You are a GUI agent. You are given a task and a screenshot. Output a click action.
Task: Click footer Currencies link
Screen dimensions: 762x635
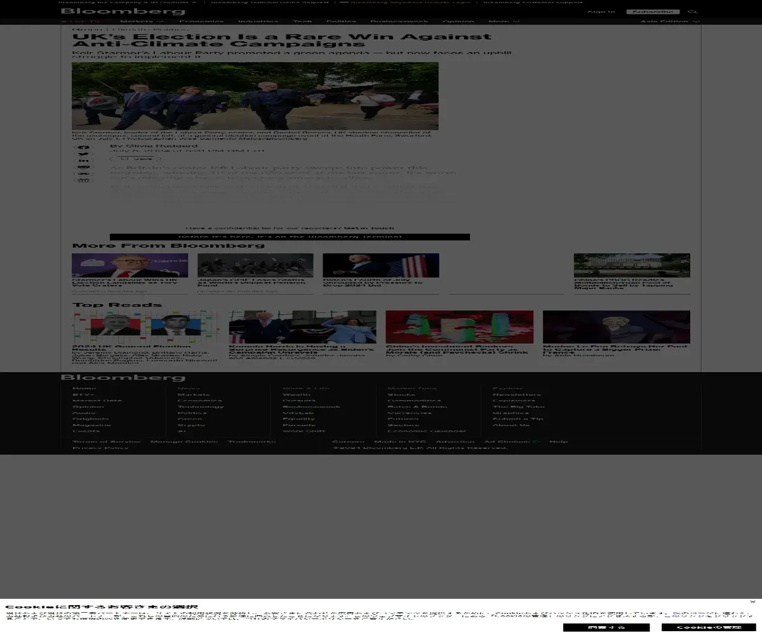pos(410,413)
